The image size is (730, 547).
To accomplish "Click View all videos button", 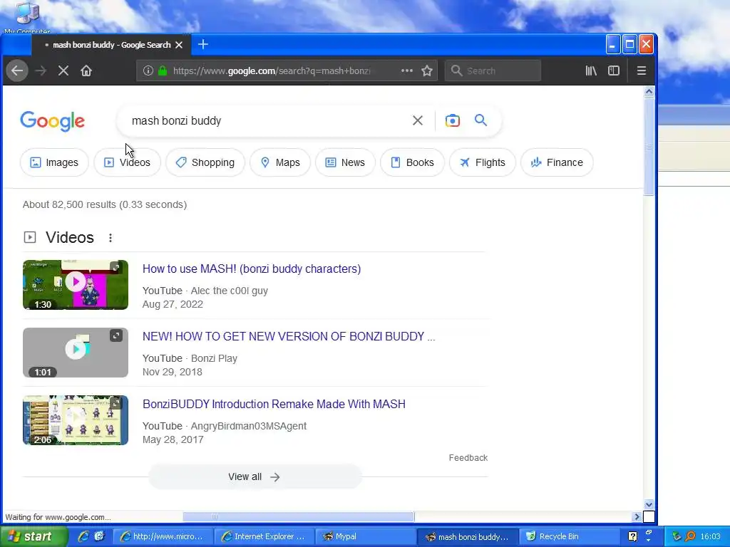I will (x=255, y=476).
